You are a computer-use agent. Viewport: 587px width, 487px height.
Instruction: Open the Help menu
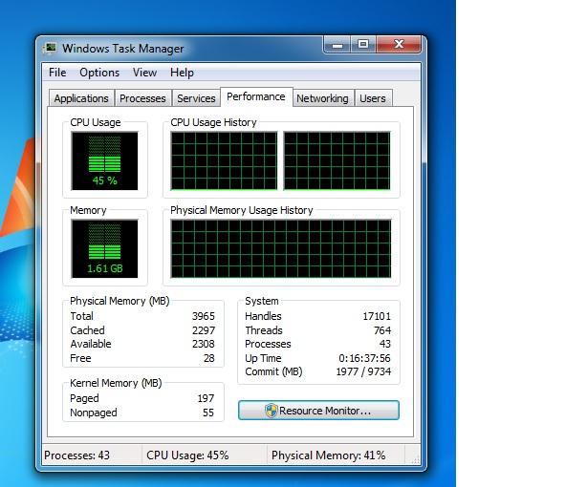click(x=182, y=73)
